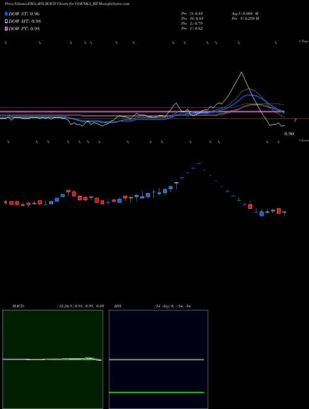The image size is (309, 409).
Task: Open the dark blue ADX chart panel
Action: click(158, 359)
